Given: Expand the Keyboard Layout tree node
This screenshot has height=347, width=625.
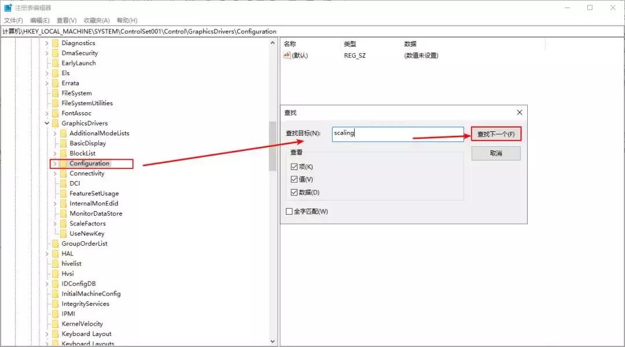Looking at the screenshot, I should (x=47, y=333).
